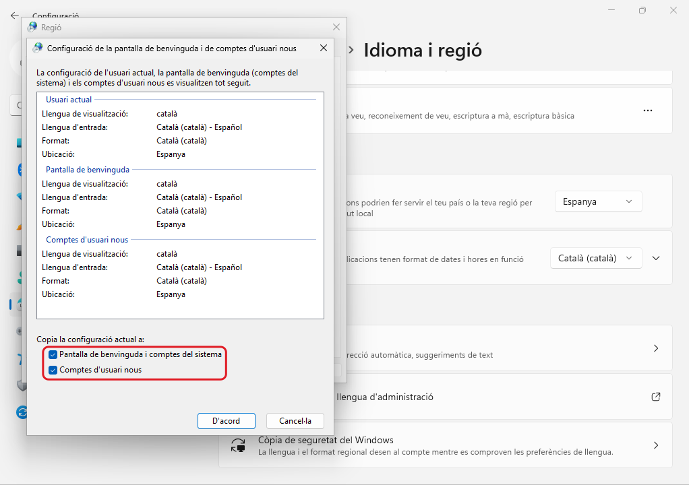
Task: Click the globe icon in Regió title bar
Action: [32, 27]
